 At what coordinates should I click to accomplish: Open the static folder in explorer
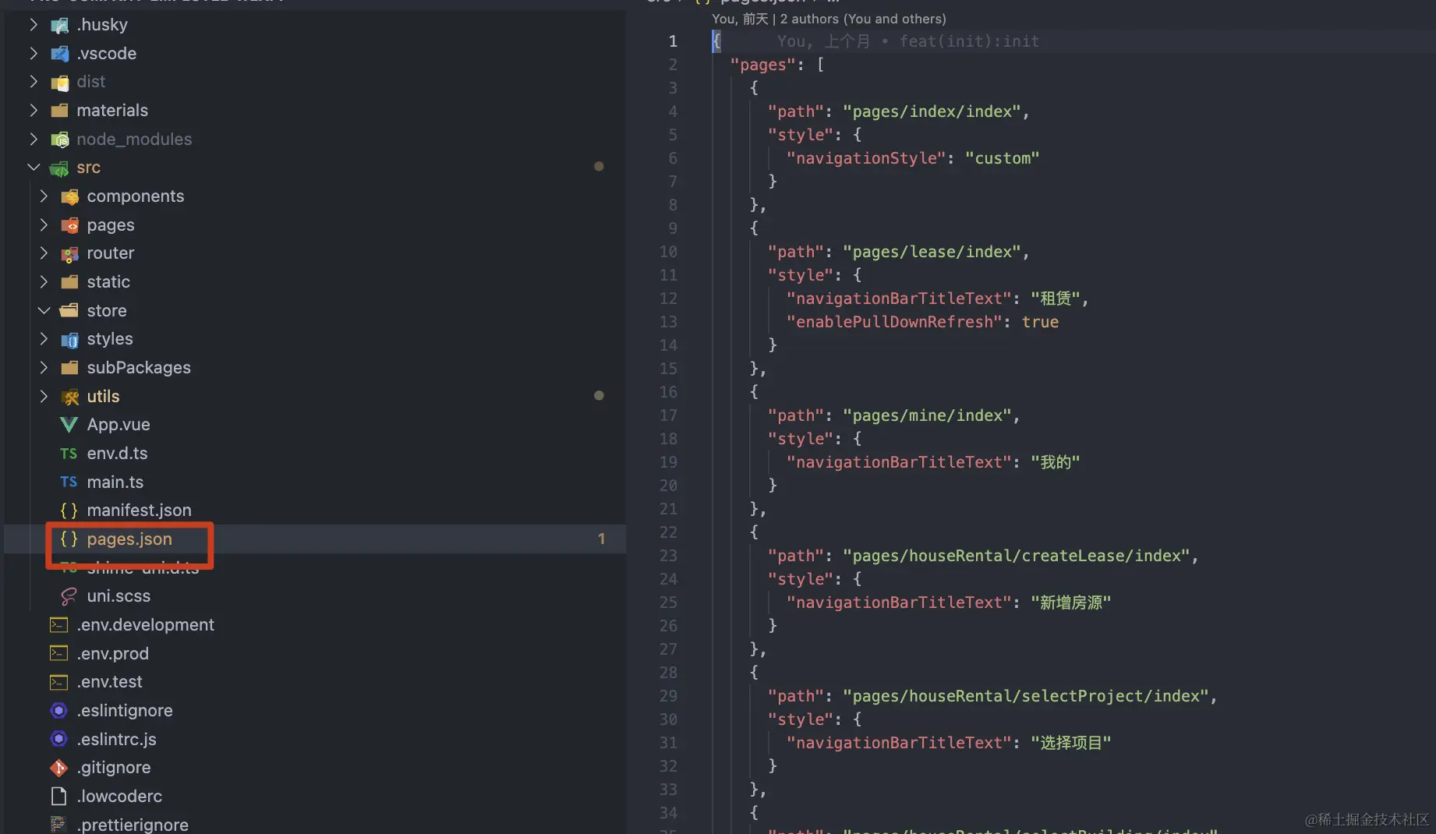[x=108, y=282]
